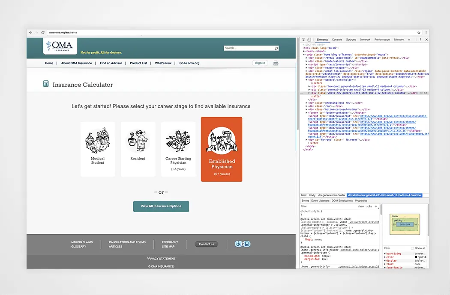Image resolution: width=450 pixels, height=295 pixels.
Task: Switch to the Network DevTools tab
Action: click(x=365, y=40)
